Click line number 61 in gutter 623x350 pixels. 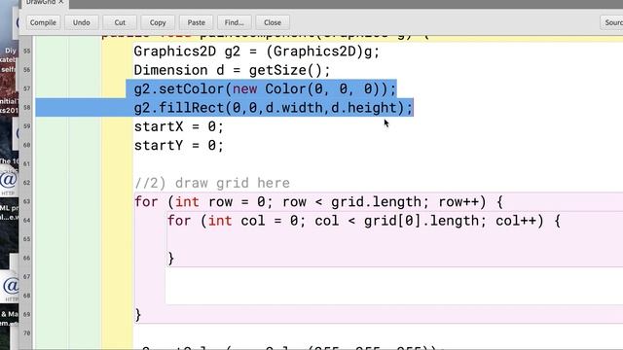pyautogui.click(x=27, y=164)
